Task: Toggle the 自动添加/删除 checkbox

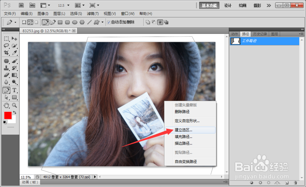Action: pyautogui.click(x=109, y=22)
